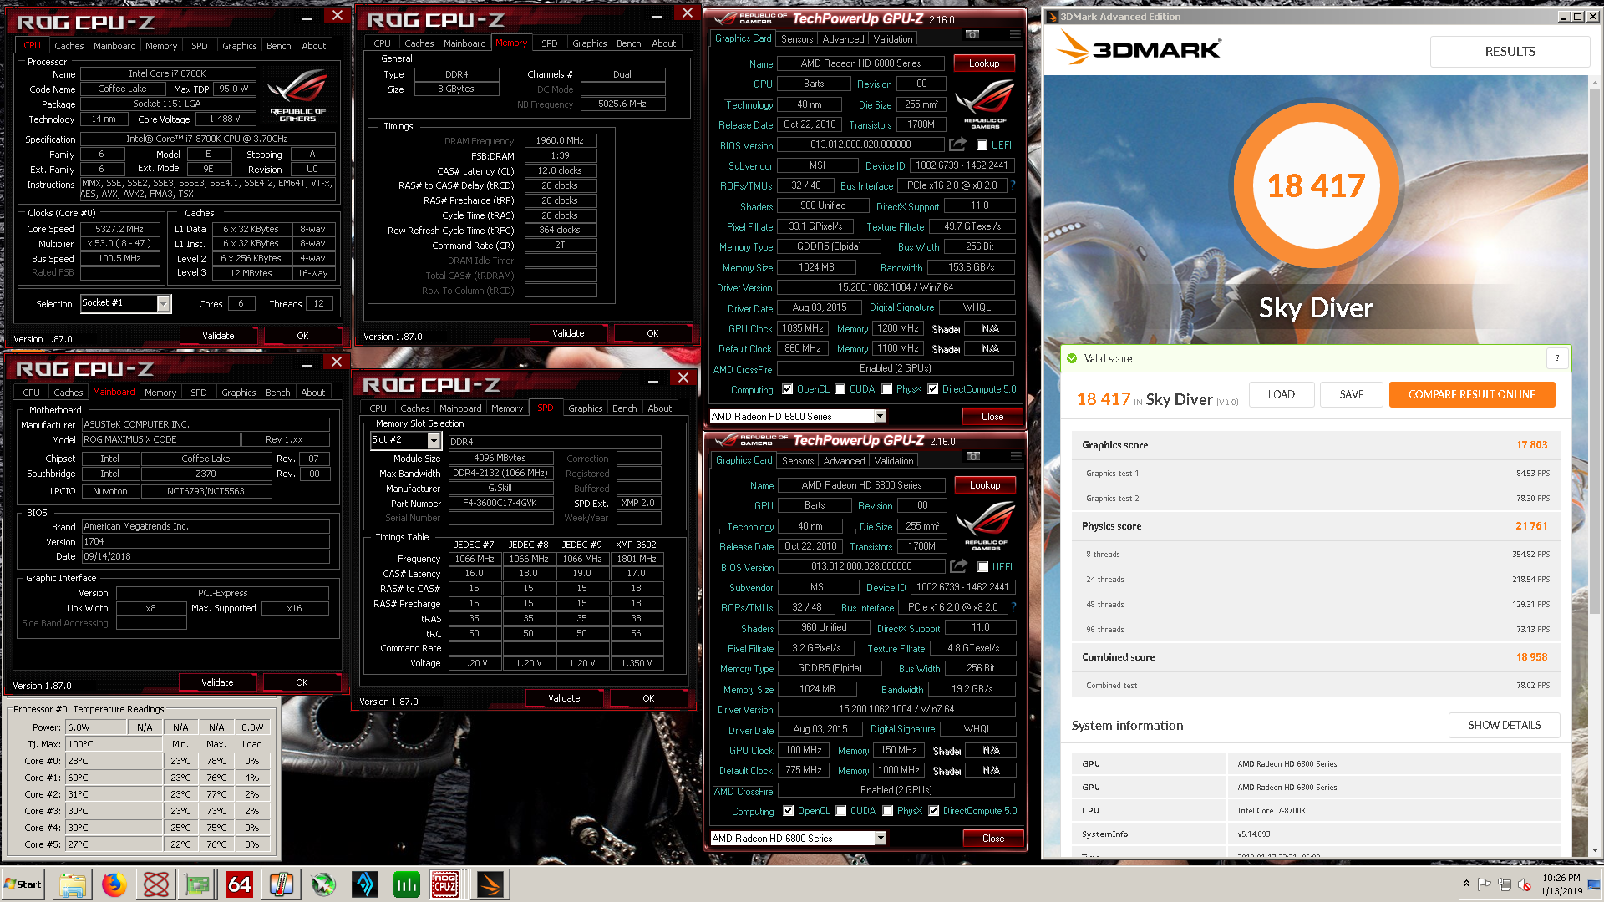Viewport: 1604px width, 902px height.
Task: Click Close button in lower GPU-Z window
Action: tap(993, 838)
